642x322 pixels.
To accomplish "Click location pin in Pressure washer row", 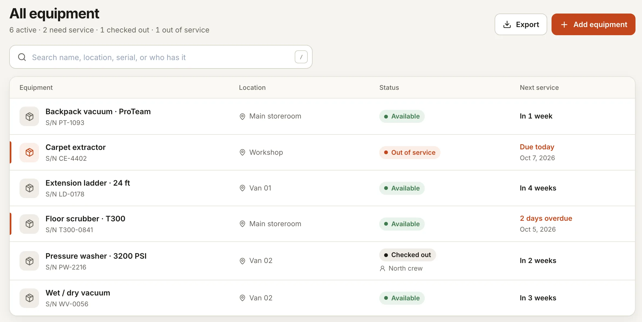I will coord(242,261).
